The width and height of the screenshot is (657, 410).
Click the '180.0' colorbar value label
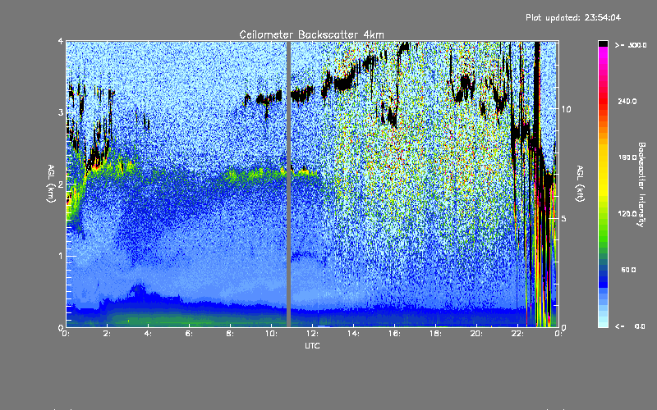click(627, 157)
